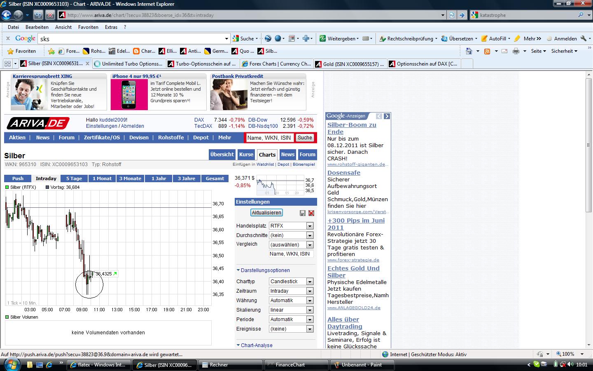Switch to the Gold browser tab
This screenshot has height=371, width=593.
click(350, 64)
